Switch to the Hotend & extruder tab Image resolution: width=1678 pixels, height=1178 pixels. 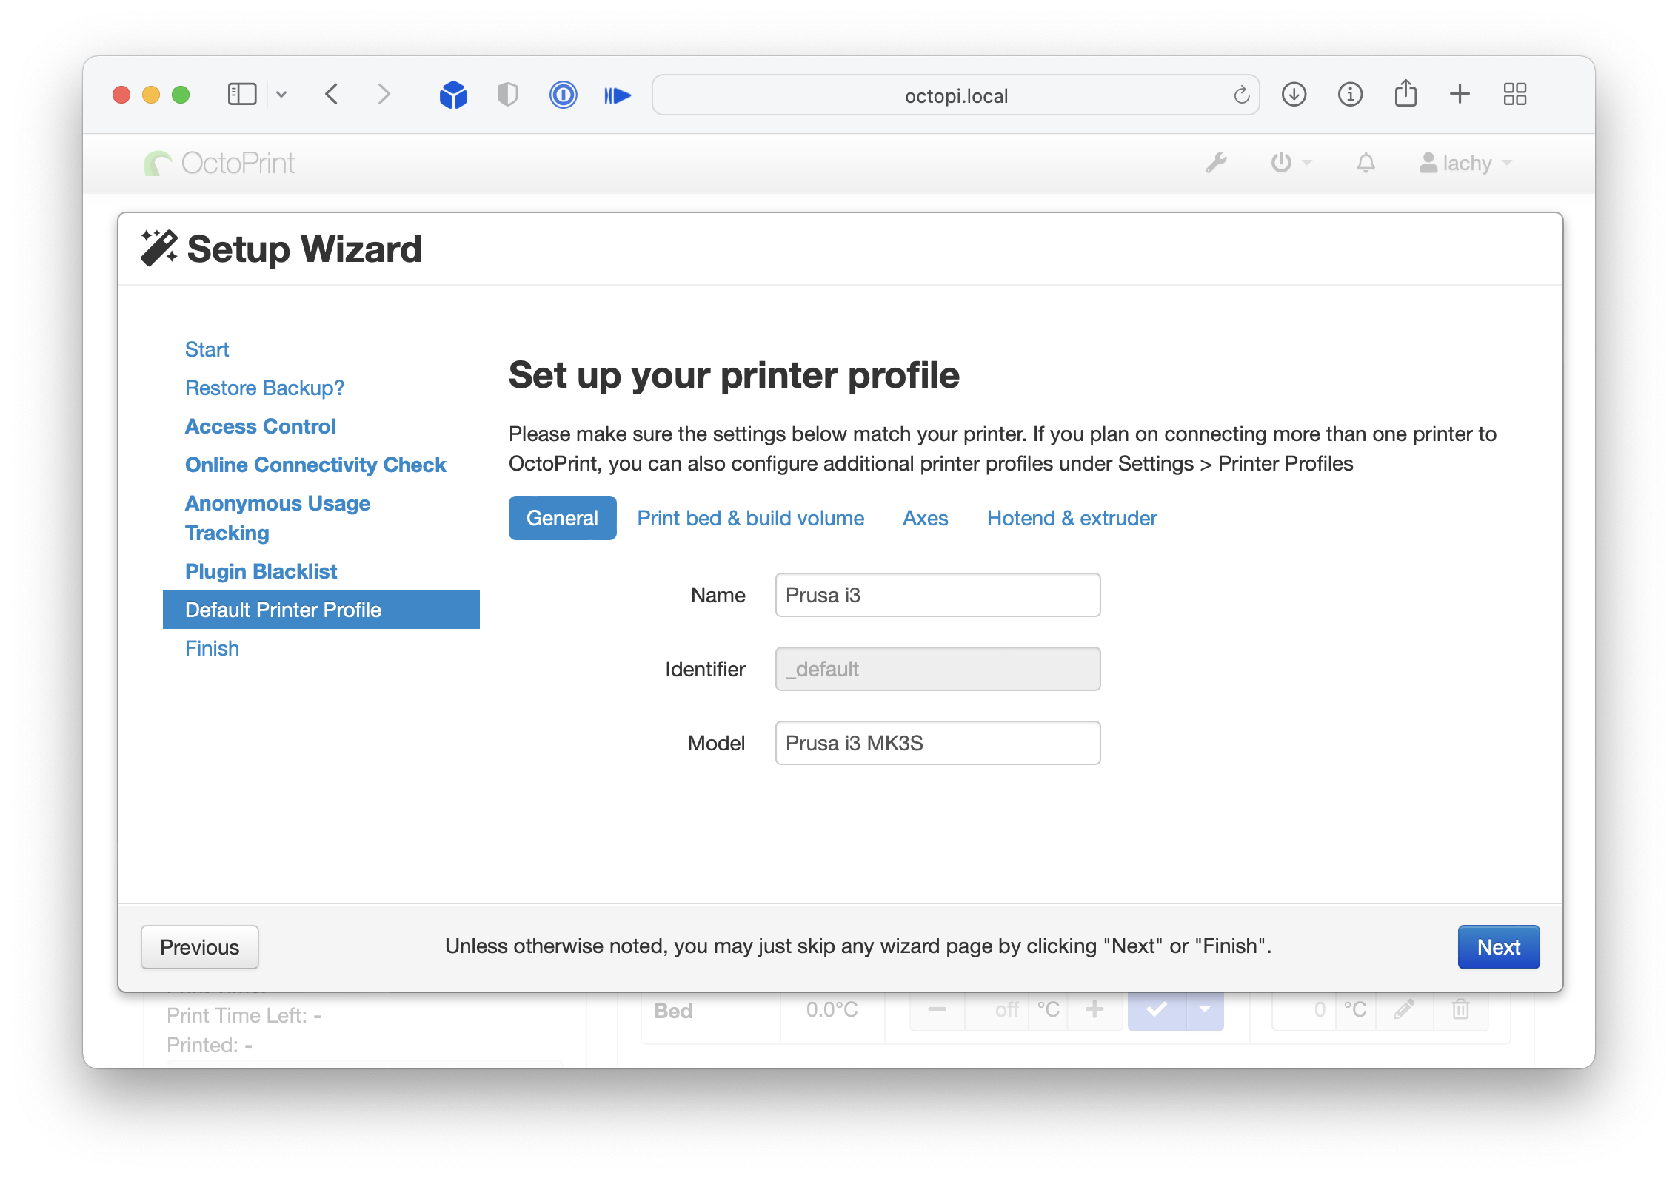(1072, 518)
